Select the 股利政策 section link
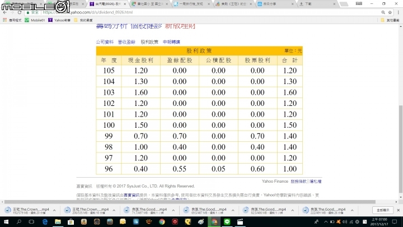The image size is (403, 227). coord(149,42)
